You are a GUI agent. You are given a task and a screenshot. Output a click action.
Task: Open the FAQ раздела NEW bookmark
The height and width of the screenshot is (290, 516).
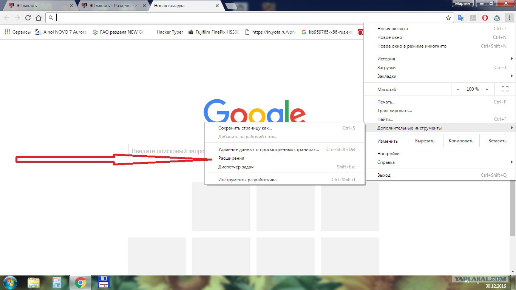coord(118,32)
